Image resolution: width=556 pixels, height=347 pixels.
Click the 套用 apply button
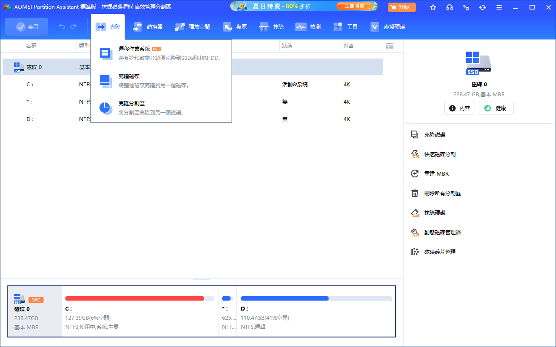click(x=27, y=27)
